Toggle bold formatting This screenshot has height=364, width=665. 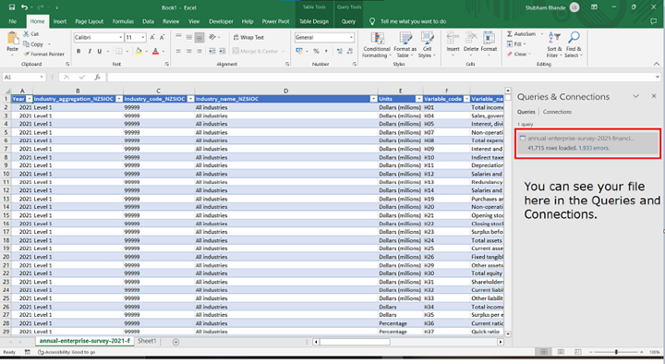point(79,52)
